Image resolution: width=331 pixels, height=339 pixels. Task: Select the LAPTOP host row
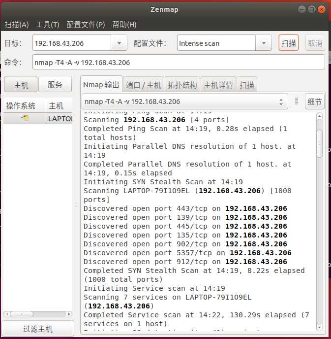[38, 118]
